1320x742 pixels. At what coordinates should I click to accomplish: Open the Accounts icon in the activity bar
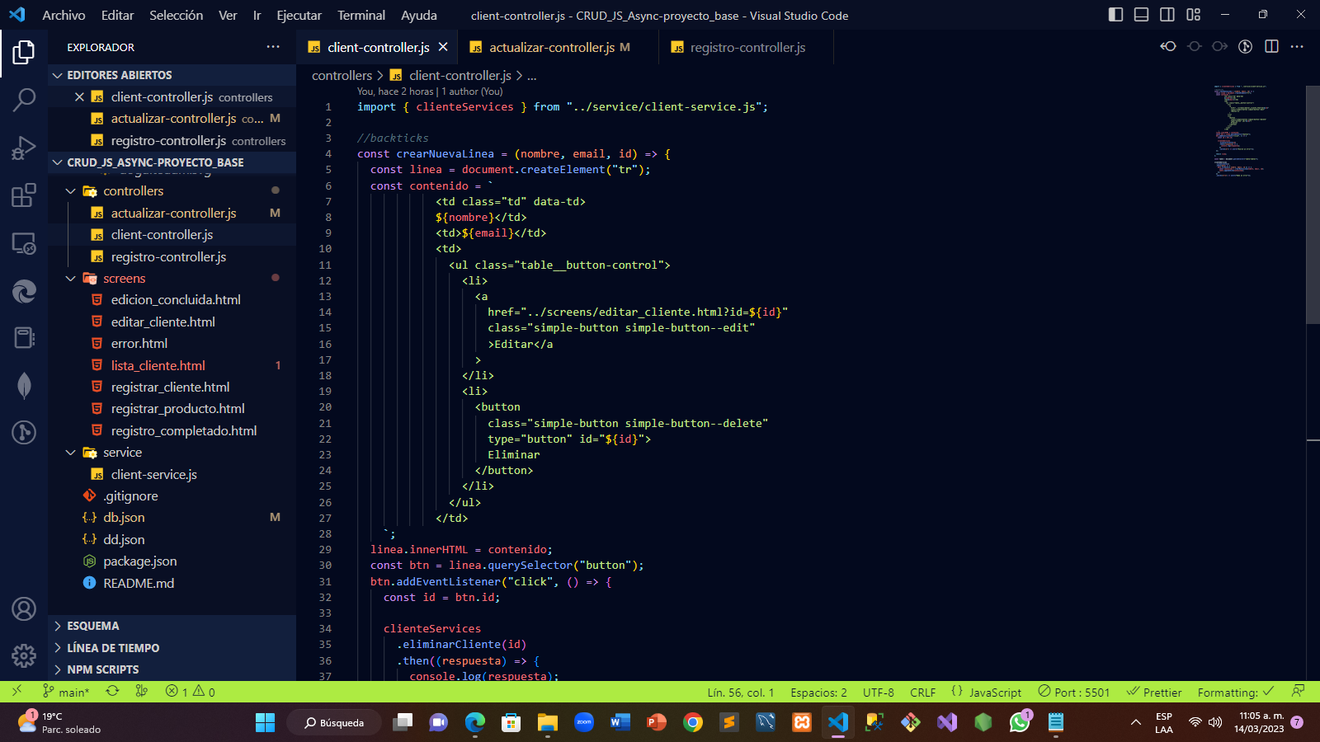(x=24, y=609)
